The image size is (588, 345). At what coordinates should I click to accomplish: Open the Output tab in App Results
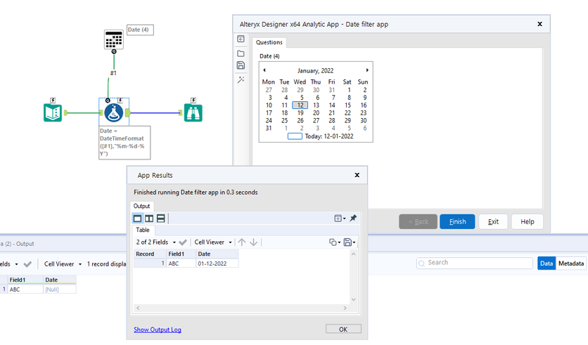pos(142,206)
